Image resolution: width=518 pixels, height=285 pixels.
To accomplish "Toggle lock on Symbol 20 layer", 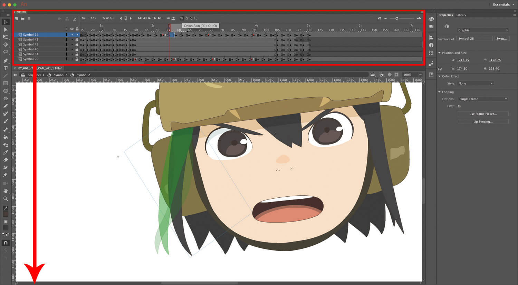I will click(77, 59).
